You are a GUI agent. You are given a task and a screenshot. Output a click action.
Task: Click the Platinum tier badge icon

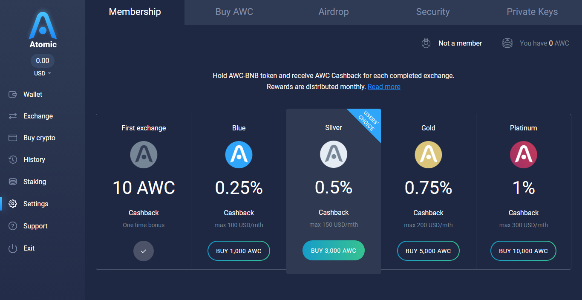coord(524,155)
